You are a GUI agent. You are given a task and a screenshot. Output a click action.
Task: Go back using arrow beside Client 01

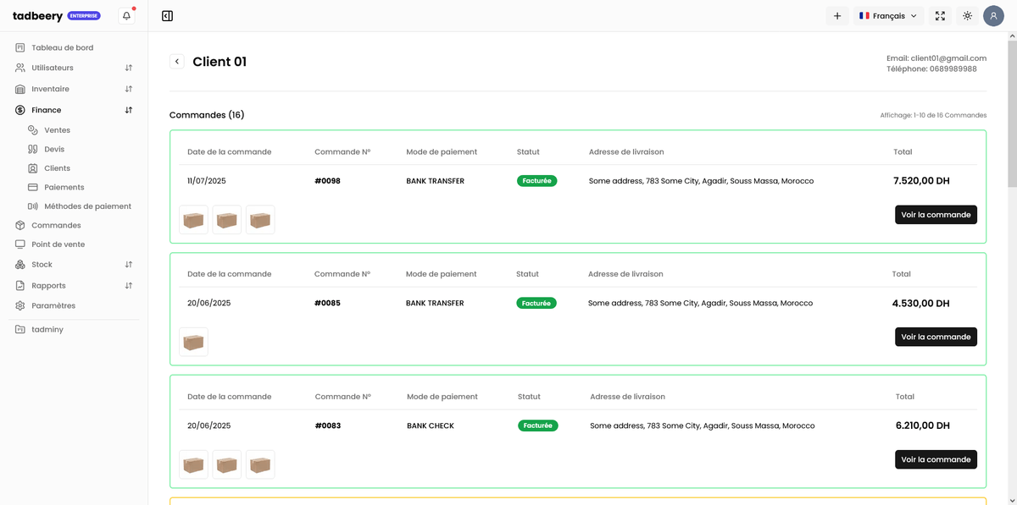point(176,61)
